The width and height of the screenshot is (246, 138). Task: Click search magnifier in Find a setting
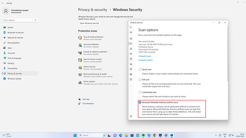click(x=35, y=20)
